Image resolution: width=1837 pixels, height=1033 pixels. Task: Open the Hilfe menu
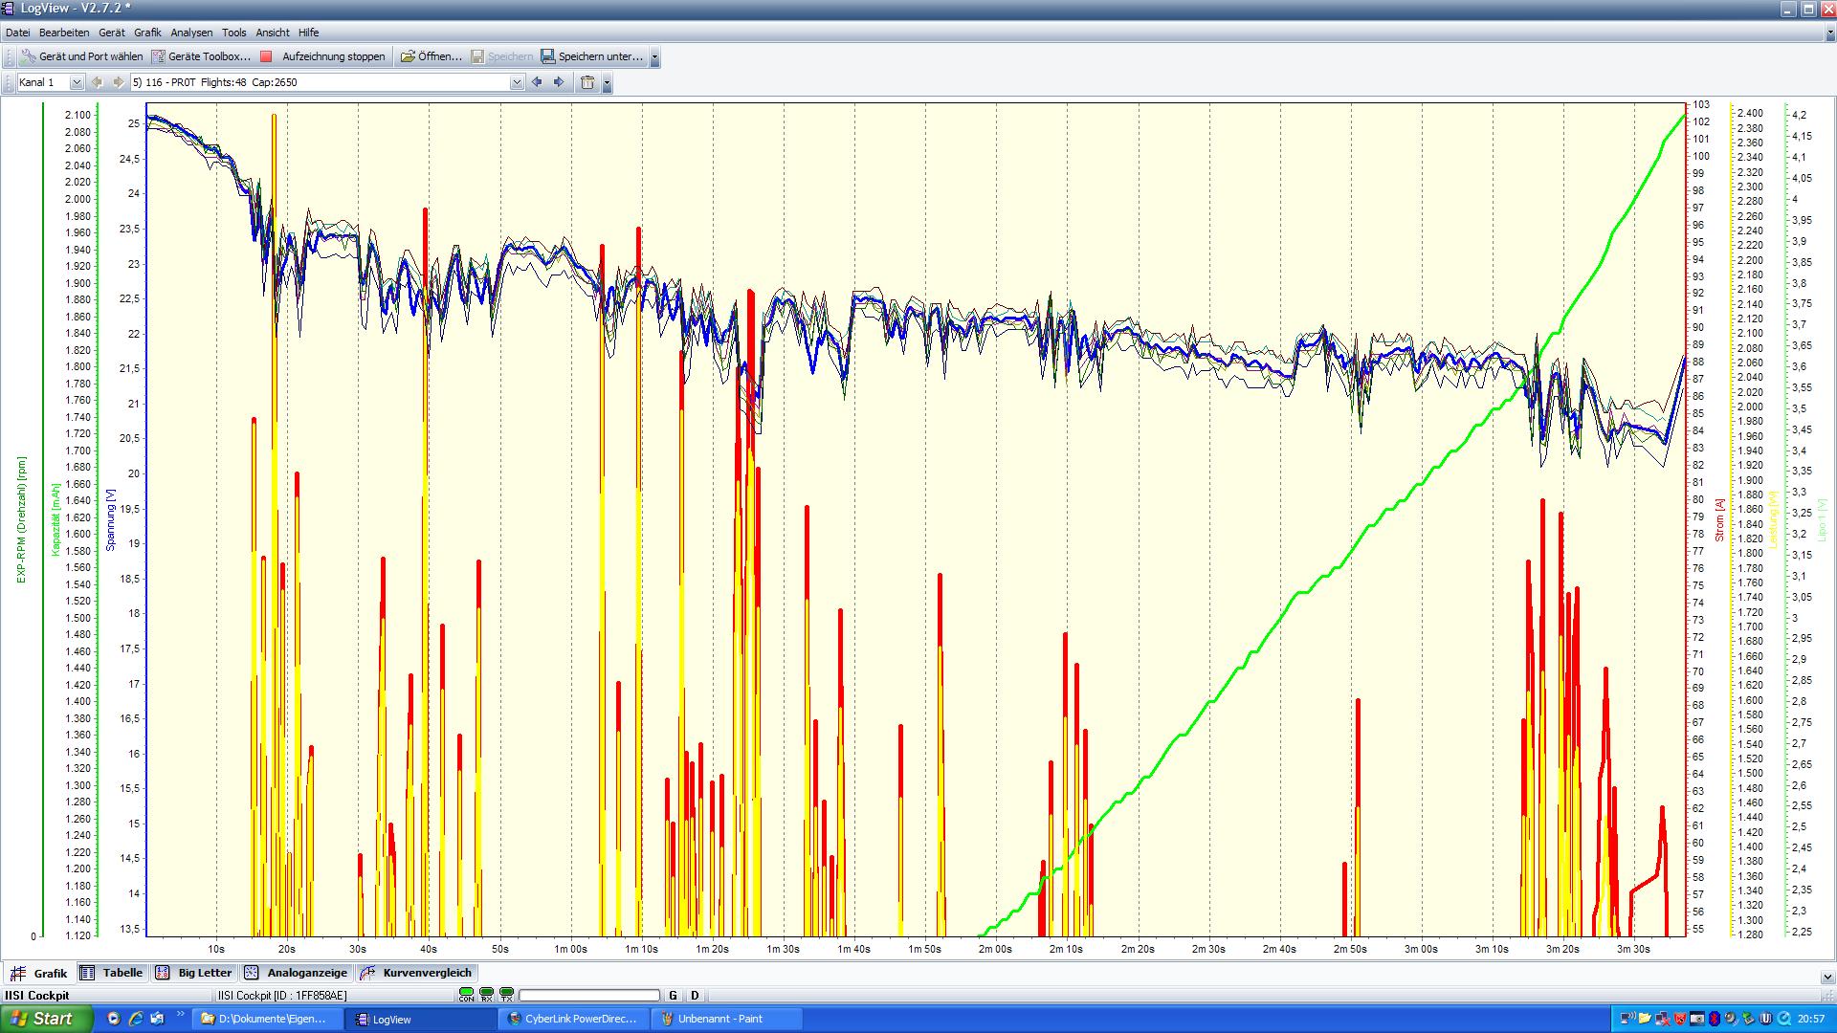point(308,33)
